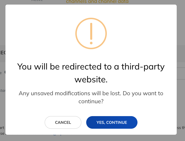Click the dimmed 'Active' status label

37,1
